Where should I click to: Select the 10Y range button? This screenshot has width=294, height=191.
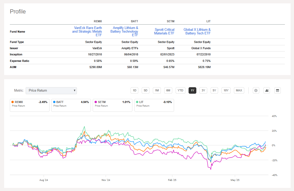coord(226,90)
